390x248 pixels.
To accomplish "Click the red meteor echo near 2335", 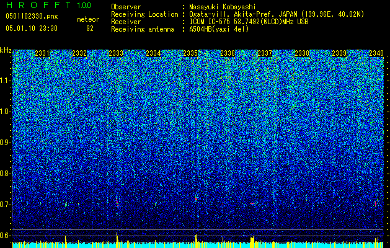I will click(x=196, y=199).
